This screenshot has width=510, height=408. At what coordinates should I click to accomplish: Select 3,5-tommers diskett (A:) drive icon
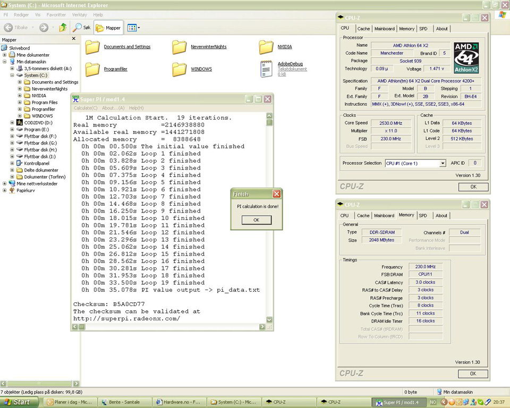[20, 69]
